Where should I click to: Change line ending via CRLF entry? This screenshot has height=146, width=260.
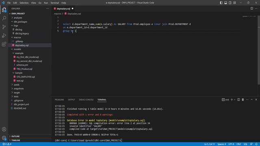tap(239, 144)
